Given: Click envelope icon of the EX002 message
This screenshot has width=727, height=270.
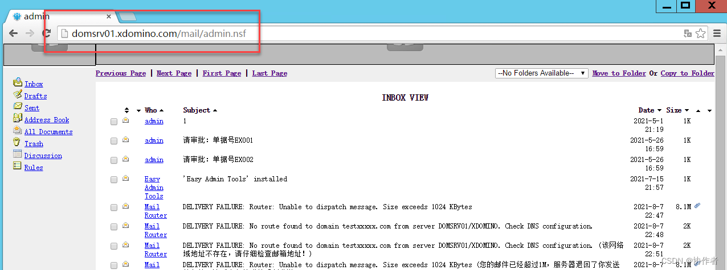Looking at the screenshot, I should click(126, 159).
